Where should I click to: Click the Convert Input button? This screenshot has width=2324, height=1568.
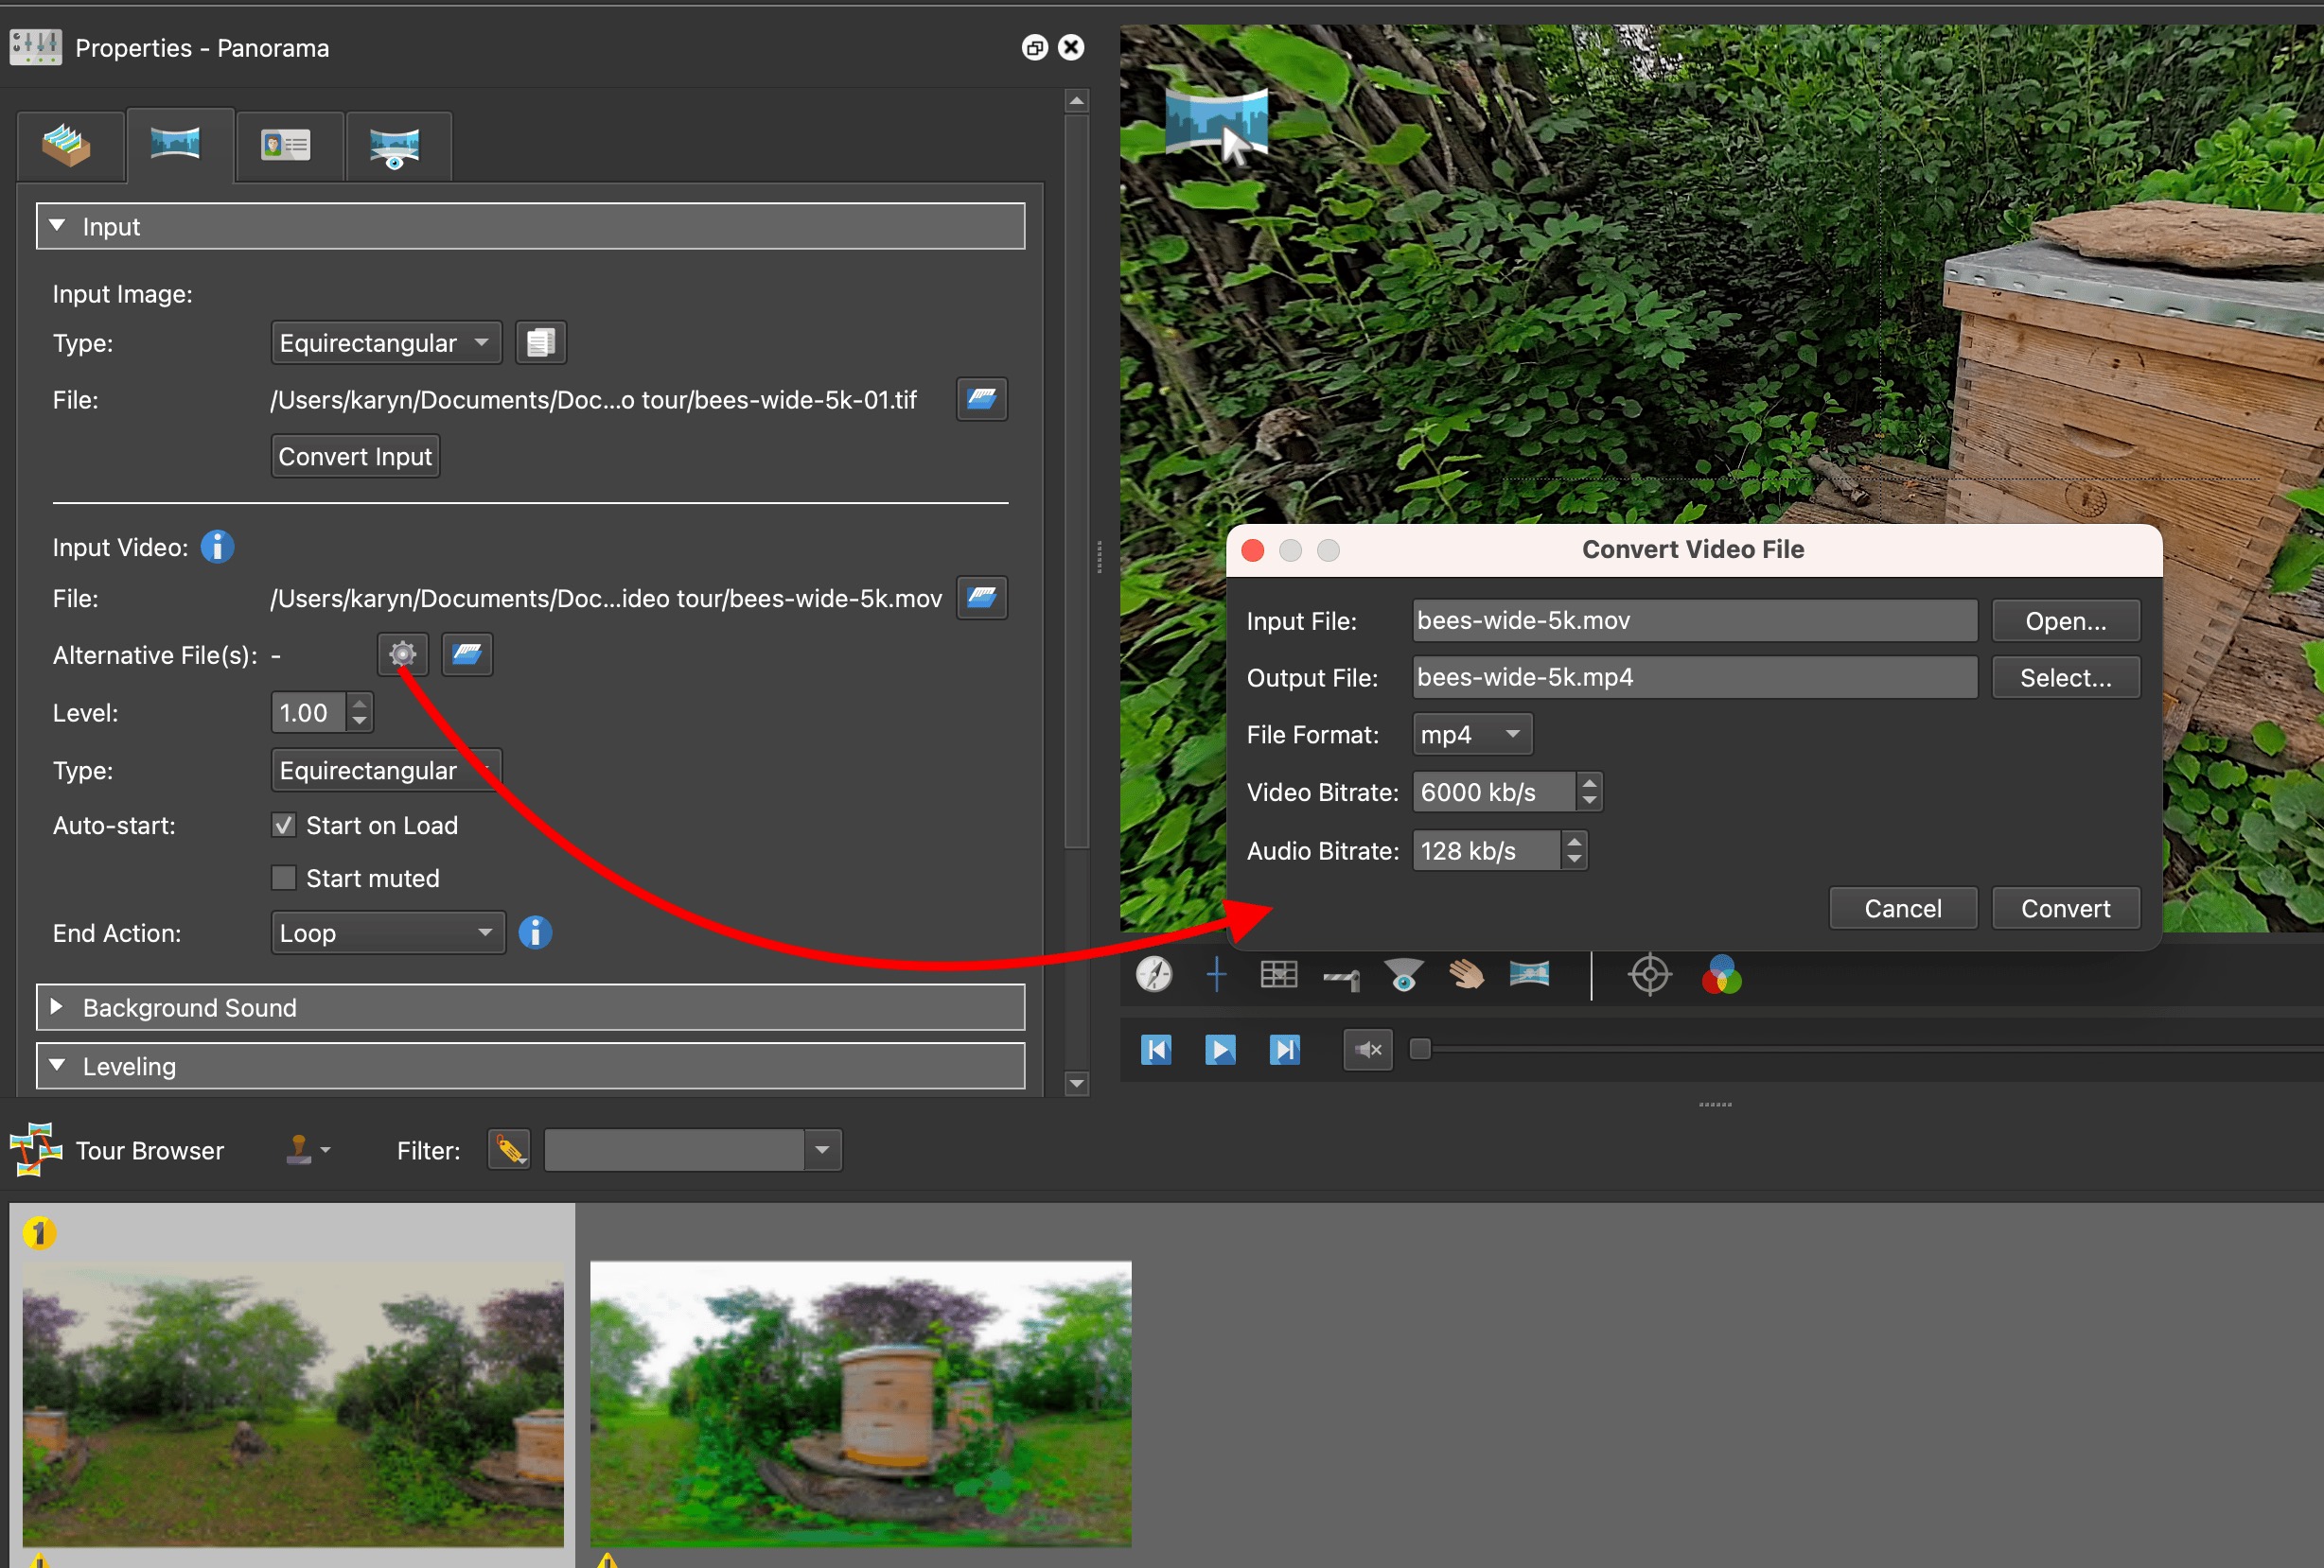click(354, 456)
